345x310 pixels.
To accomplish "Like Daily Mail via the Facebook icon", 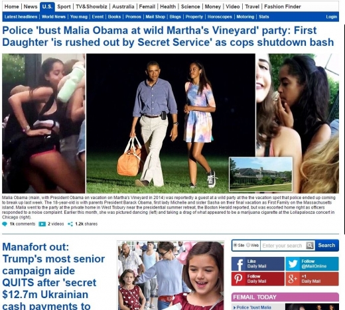I will [x=239, y=264].
